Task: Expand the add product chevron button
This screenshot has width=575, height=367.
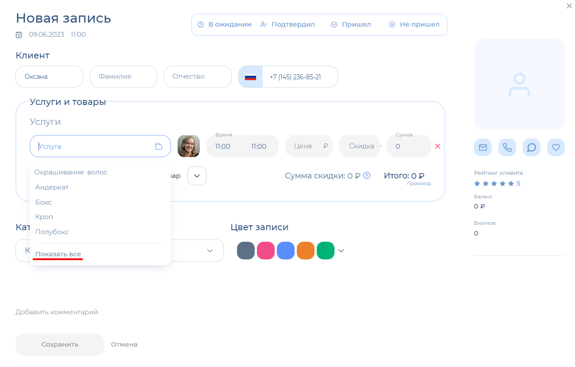Action: 197,176
